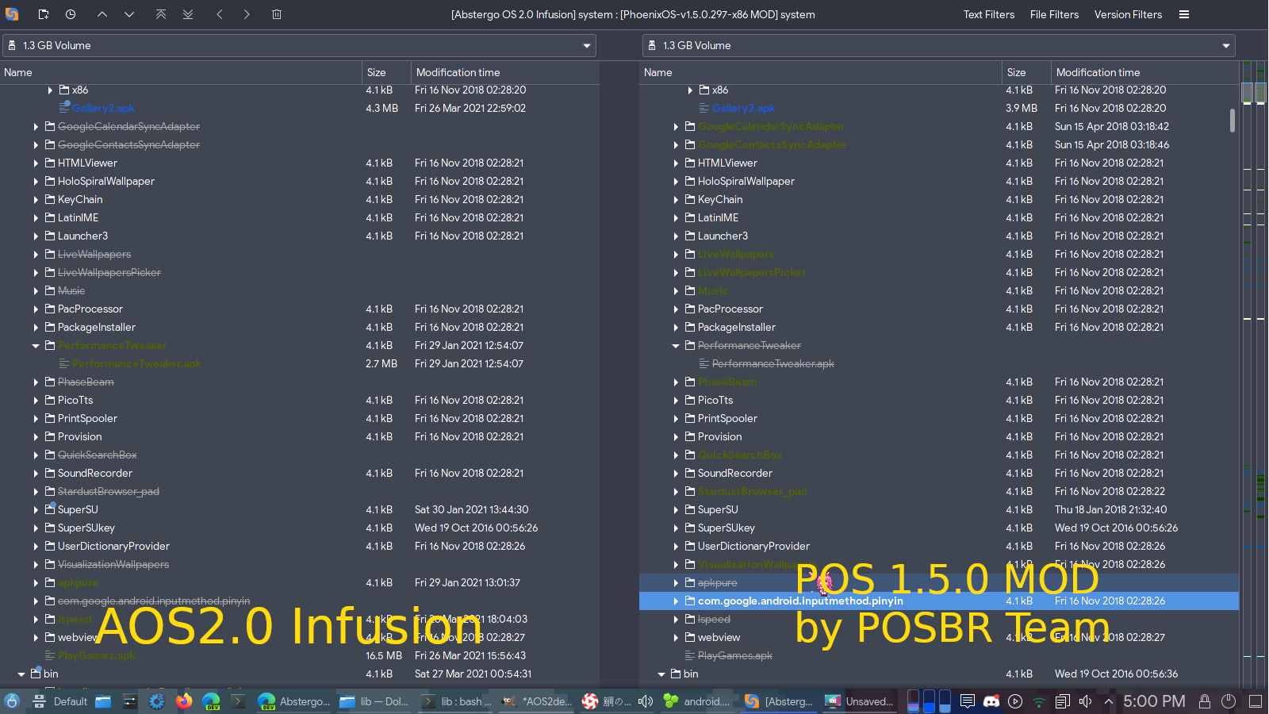The image size is (1269, 714).
Task: Expand Launcher3 folder in left pane
Action: coord(36,236)
